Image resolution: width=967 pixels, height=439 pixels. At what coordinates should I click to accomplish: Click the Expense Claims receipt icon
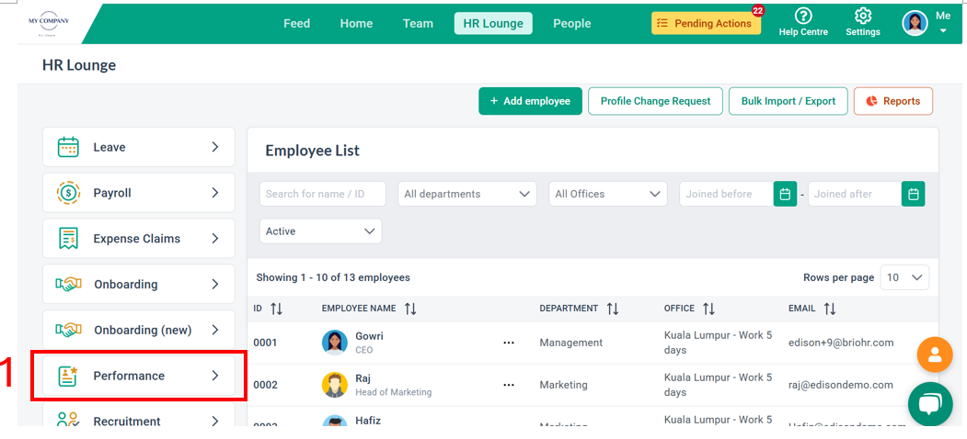click(x=68, y=238)
